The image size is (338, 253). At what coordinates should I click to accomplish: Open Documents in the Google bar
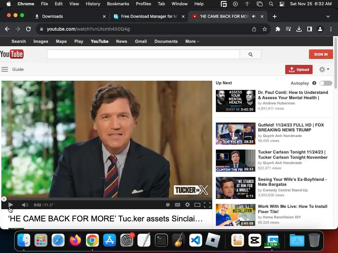point(166,41)
